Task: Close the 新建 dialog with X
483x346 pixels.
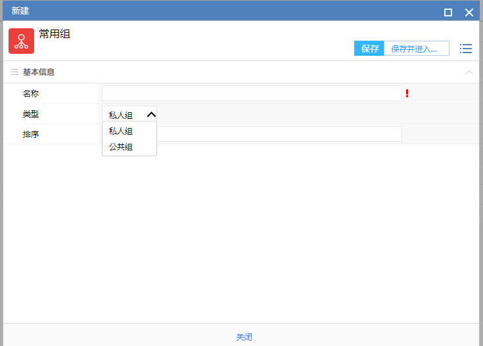Action: pyautogui.click(x=469, y=12)
